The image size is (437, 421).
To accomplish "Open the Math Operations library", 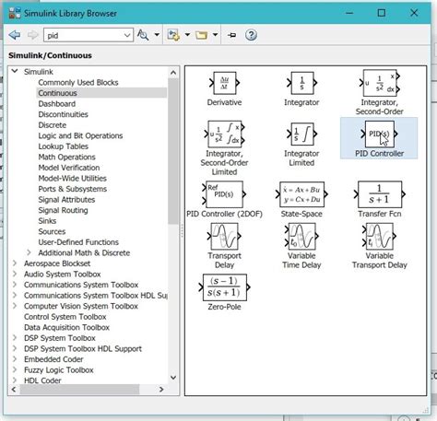I will 66,157.
